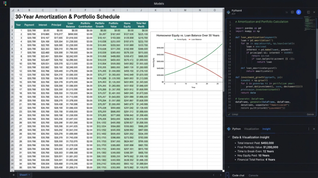This screenshot has width=318, height=178.
Task: Switch to the Insight tab
Action: [x=266, y=129]
